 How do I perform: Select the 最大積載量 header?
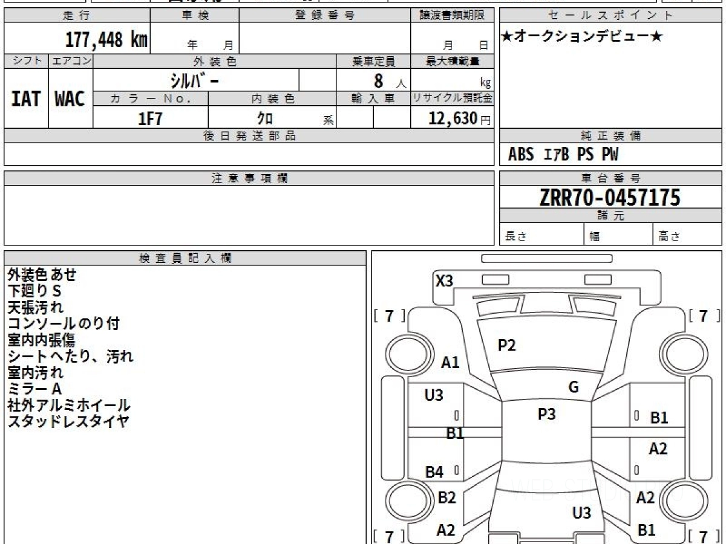(x=453, y=61)
